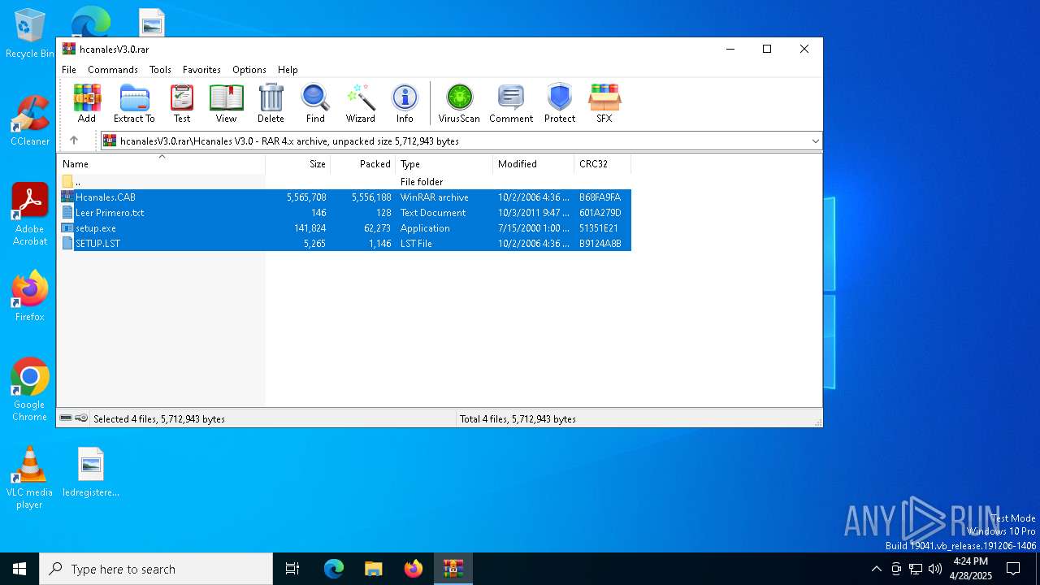This screenshot has height=585, width=1040.
Task: Open the Commands menu
Action: [113, 70]
